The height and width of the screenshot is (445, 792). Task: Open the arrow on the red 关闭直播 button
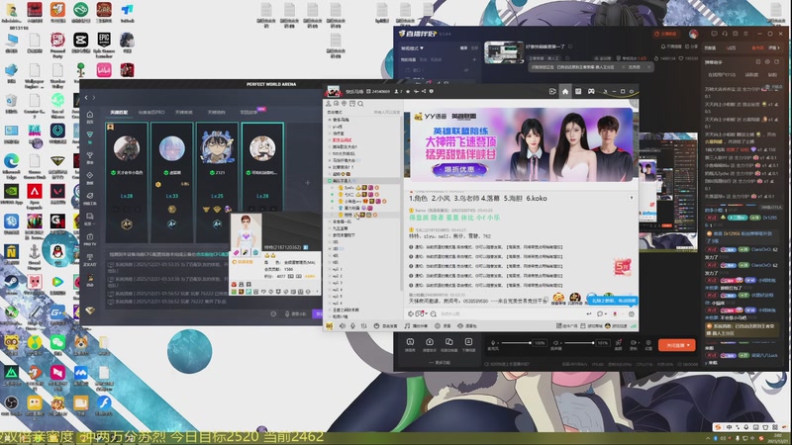[688, 345]
